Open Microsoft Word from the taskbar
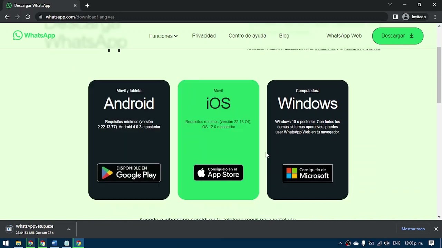 tap(54, 243)
